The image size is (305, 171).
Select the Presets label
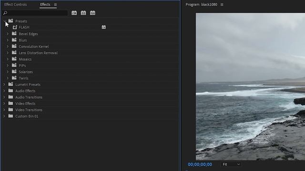21,21
